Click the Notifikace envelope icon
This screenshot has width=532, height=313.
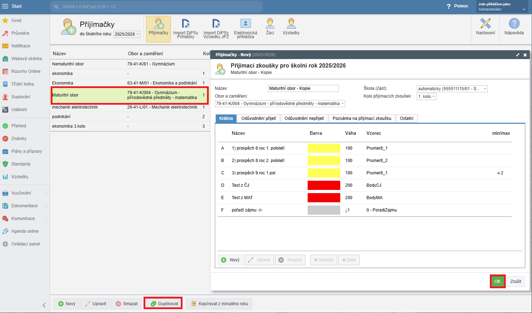pyautogui.click(x=5, y=46)
